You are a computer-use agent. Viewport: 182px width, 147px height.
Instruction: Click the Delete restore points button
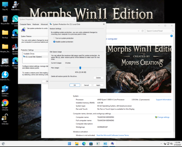coord(98,78)
